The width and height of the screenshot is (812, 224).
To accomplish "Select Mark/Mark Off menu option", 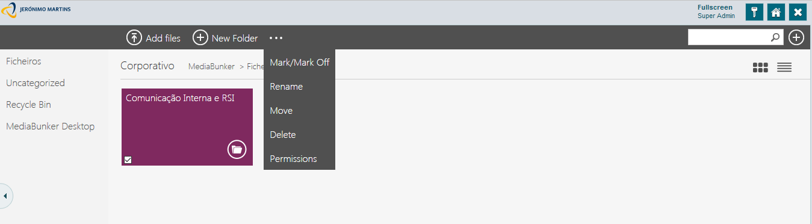I will coord(299,62).
